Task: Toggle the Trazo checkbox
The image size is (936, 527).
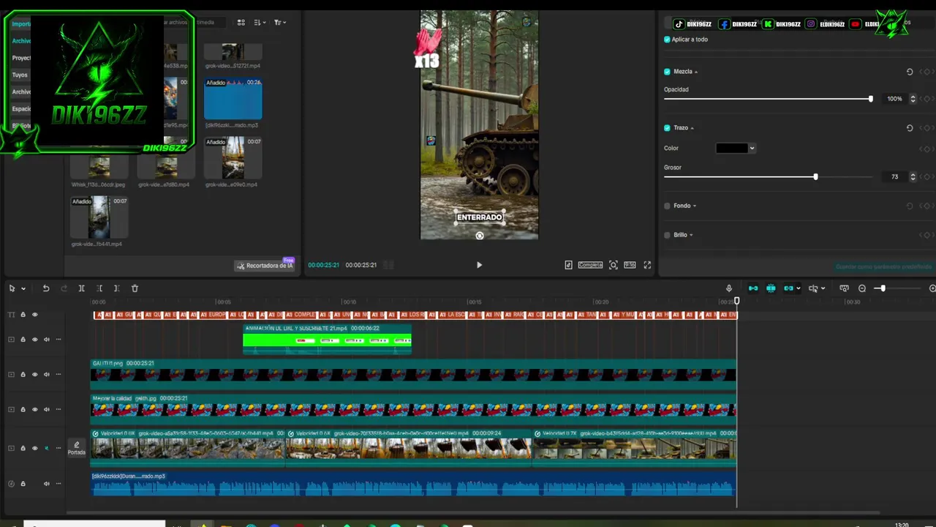Action: point(667,128)
